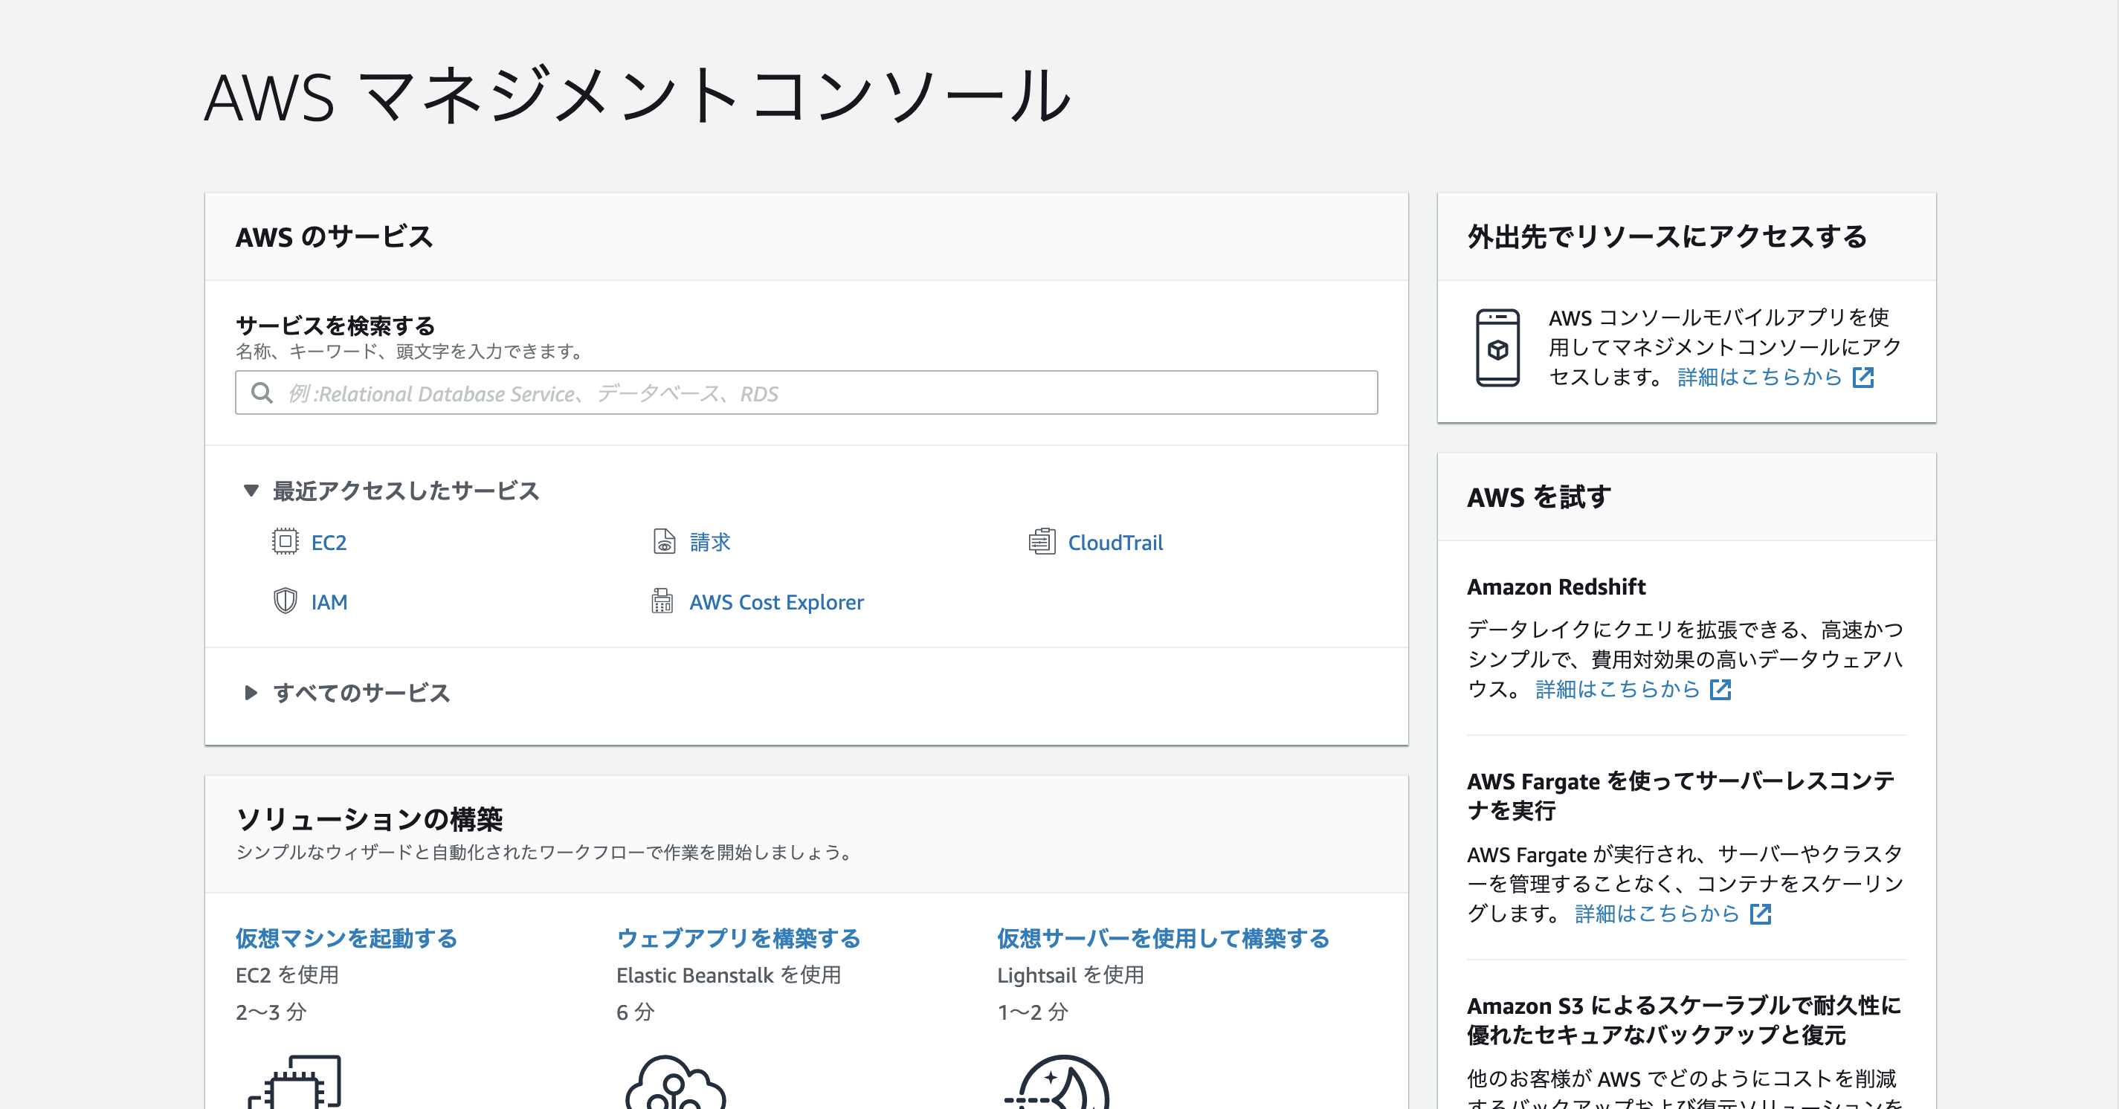
Task: Click the magnifier icon in the search box
Action: 262,393
